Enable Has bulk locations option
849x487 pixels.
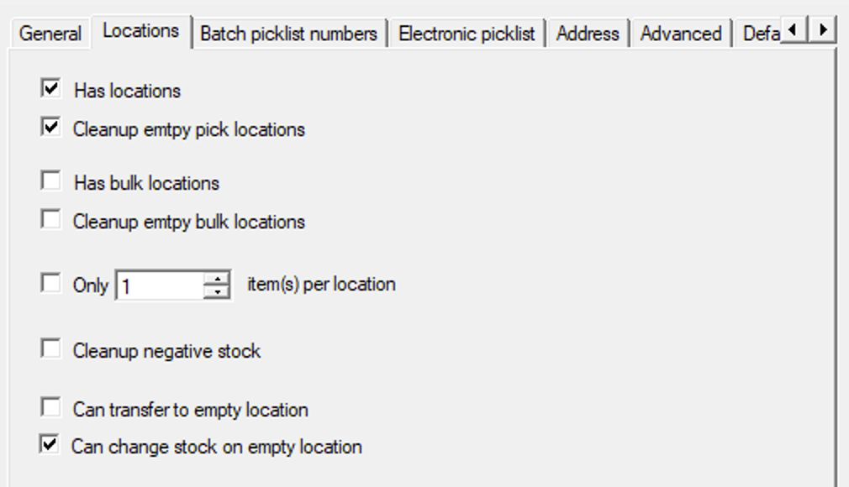51,181
